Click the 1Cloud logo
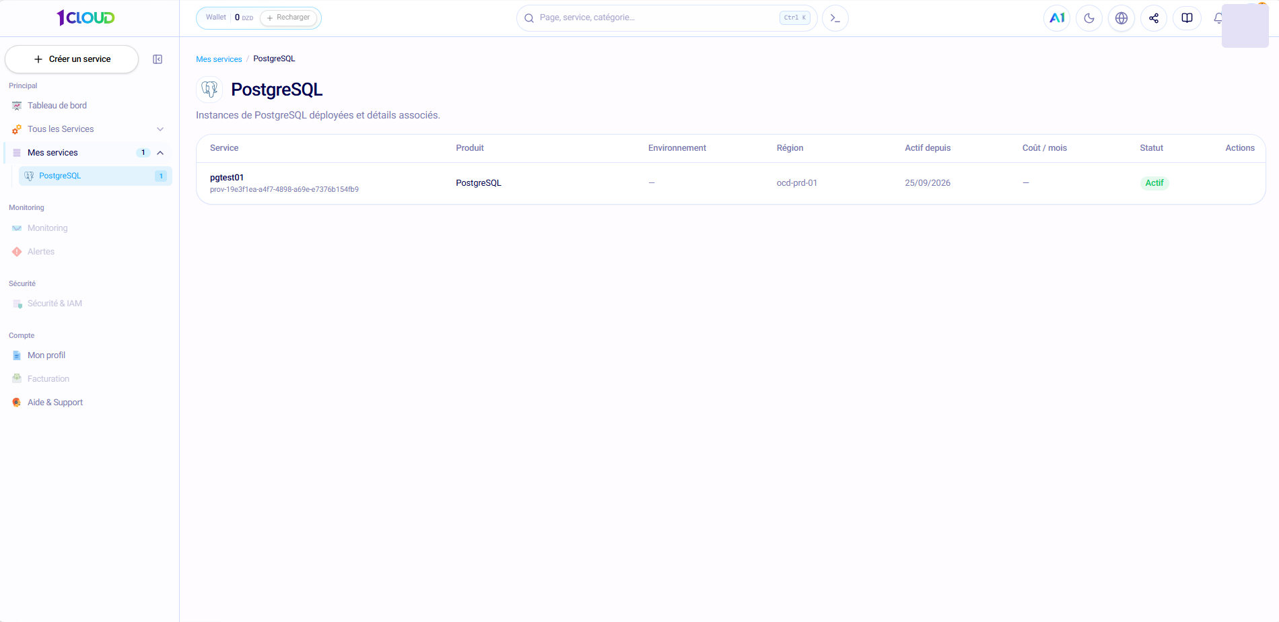Image resolution: width=1279 pixels, height=622 pixels. [x=85, y=18]
